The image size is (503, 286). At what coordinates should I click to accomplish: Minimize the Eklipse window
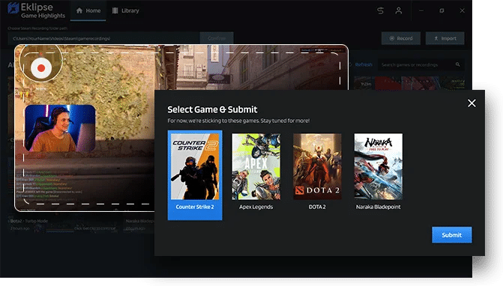(x=421, y=10)
